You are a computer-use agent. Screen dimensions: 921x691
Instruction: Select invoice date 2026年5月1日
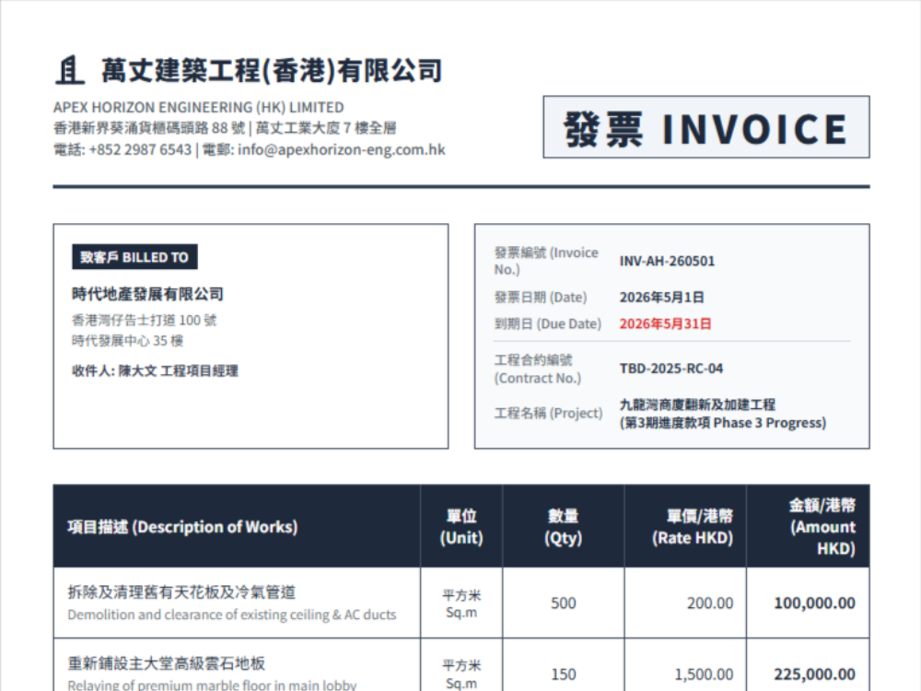pyautogui.click(x=662, y=298)
